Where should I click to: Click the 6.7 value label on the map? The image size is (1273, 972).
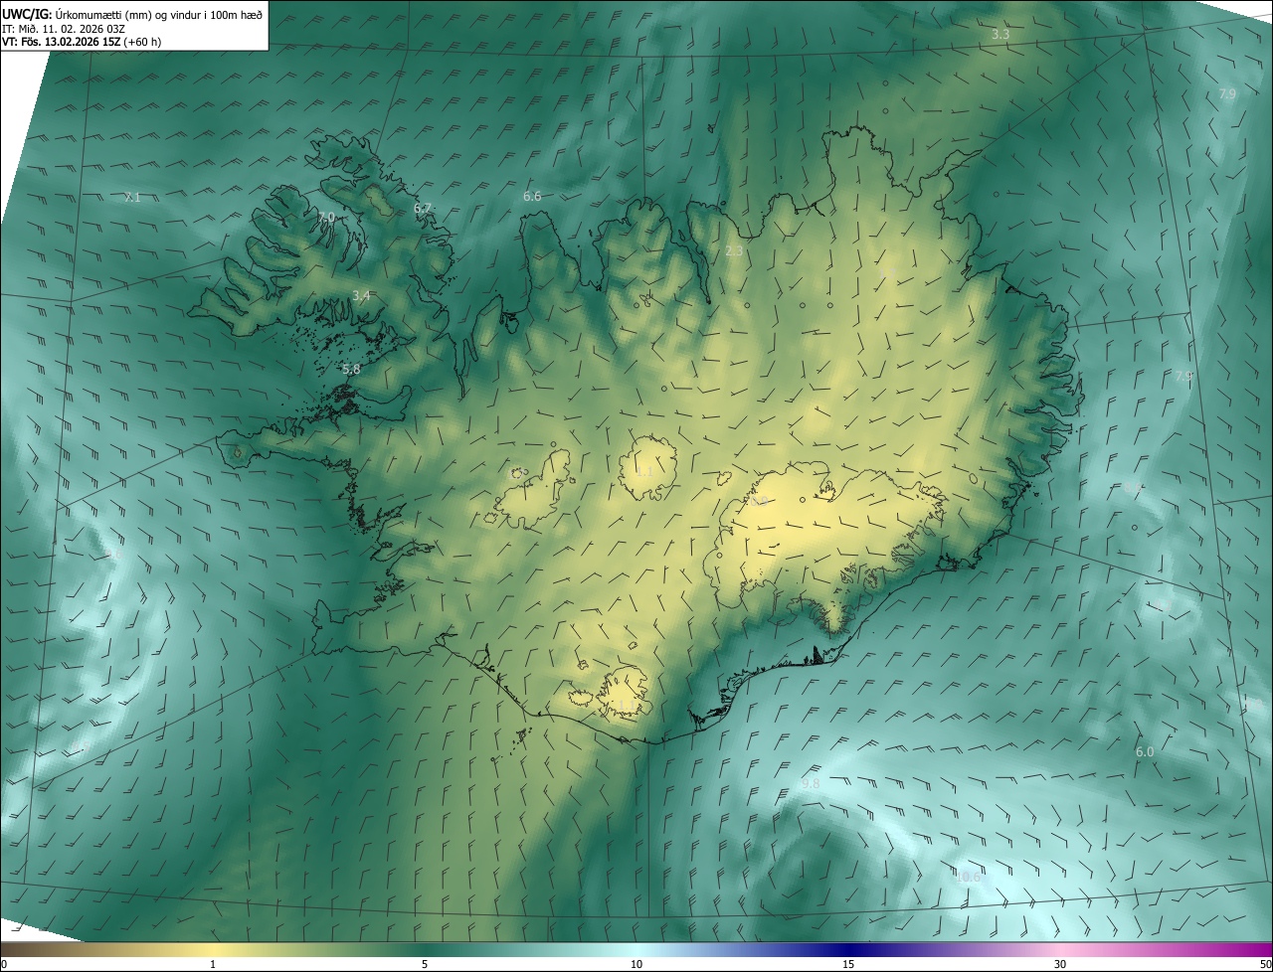point(423,209)
